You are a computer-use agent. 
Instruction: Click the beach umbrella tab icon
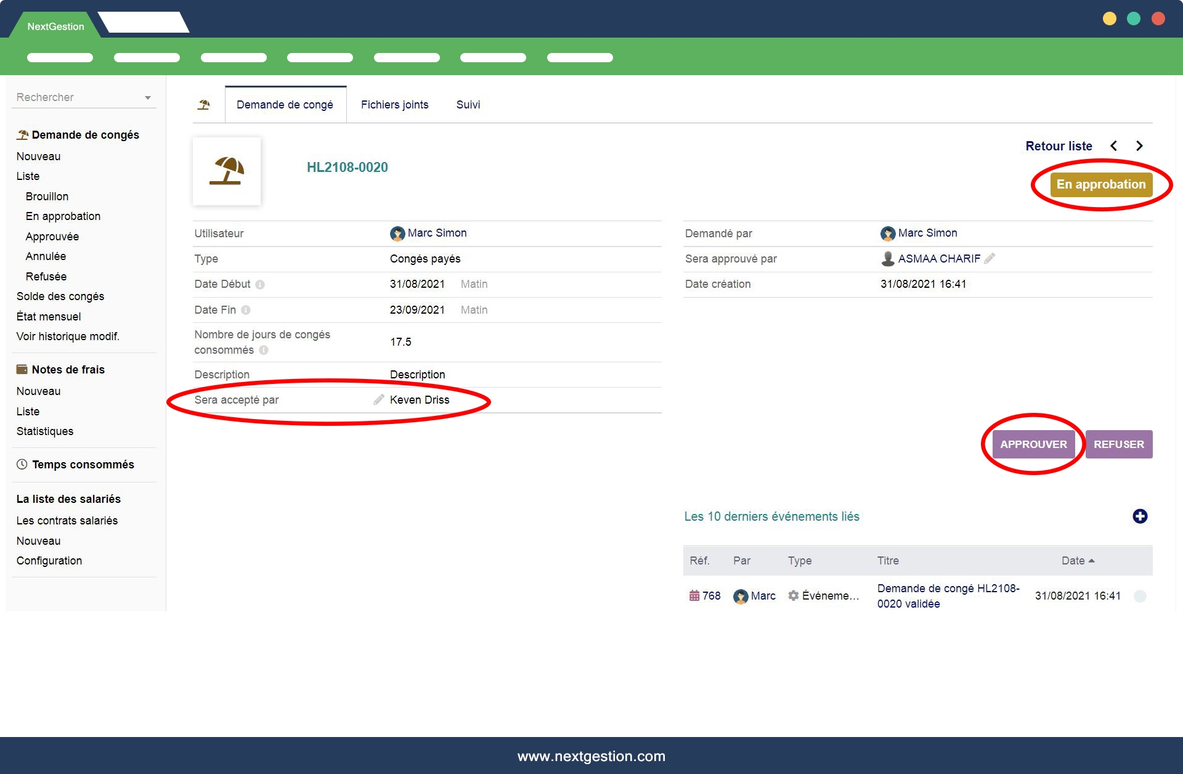coord(204,105)
